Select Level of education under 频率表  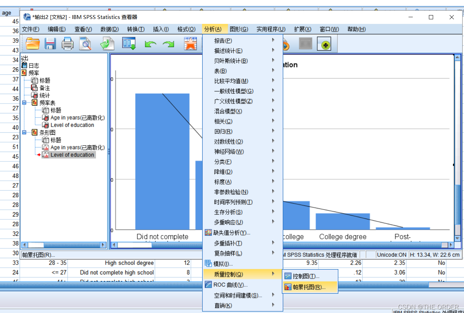(x=72, y=125)
